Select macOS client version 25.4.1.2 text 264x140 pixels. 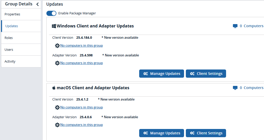82,99
